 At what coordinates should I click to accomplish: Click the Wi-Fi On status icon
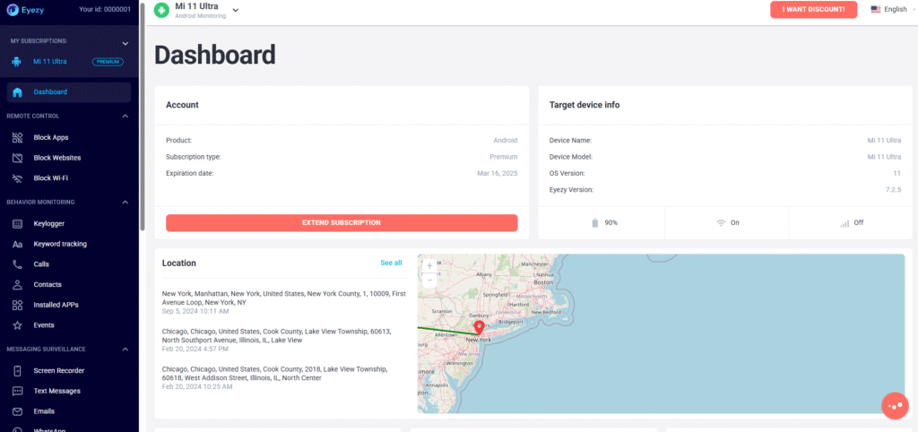722,223
